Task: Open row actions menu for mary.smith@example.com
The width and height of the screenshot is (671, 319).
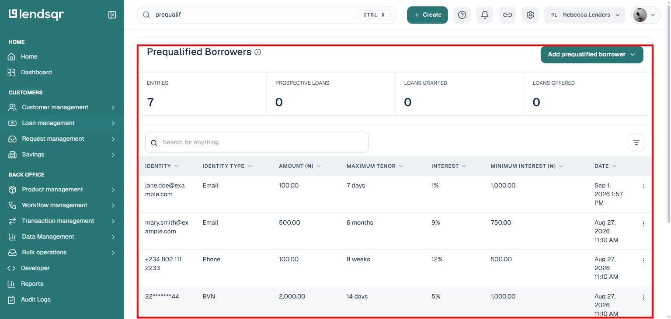Action: [643, 223]
